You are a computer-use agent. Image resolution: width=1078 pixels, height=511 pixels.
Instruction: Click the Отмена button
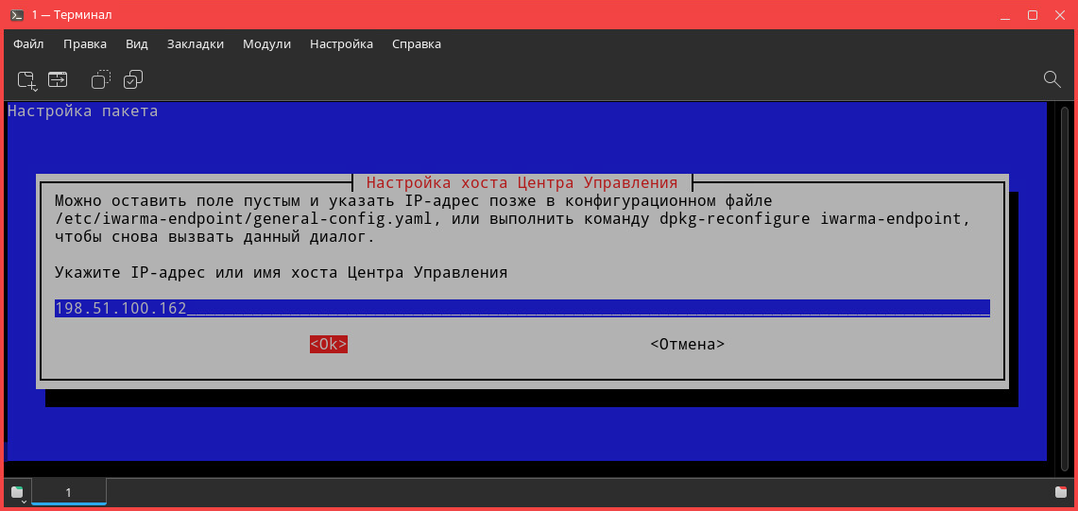pyautogui.click(x=688, y=345)
